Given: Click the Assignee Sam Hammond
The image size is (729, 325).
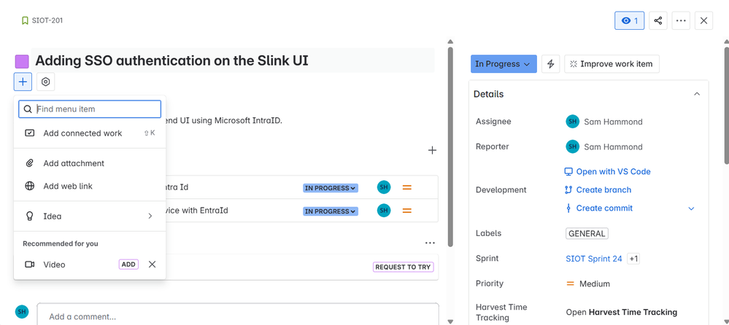Looking at the screenshot, I should pos(604,122).
